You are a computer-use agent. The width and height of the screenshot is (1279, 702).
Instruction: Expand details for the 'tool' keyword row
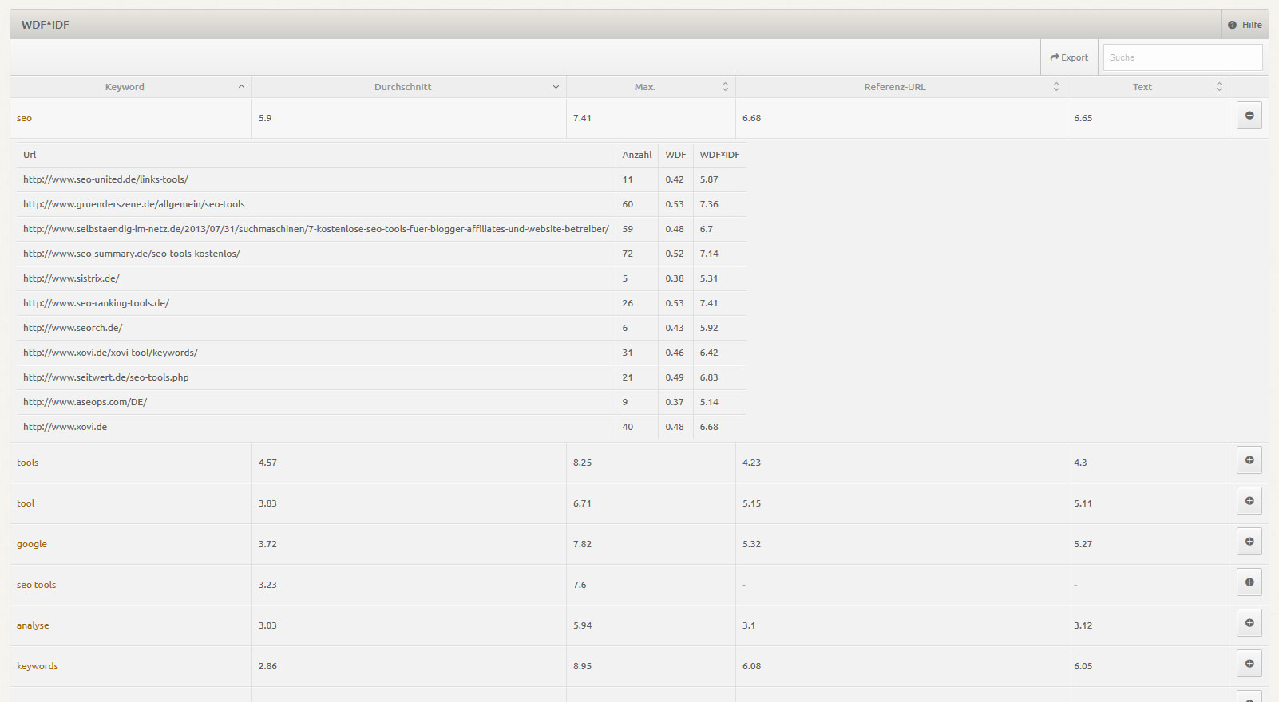(x=1249, y=501)
